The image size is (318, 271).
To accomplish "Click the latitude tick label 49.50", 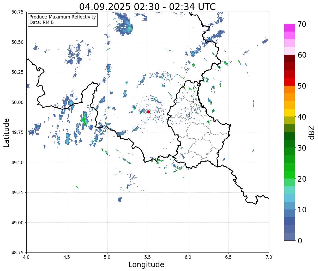I will (17, 162).
